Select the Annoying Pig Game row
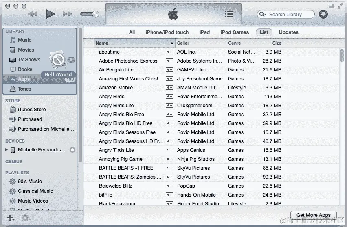 (211, 159)
